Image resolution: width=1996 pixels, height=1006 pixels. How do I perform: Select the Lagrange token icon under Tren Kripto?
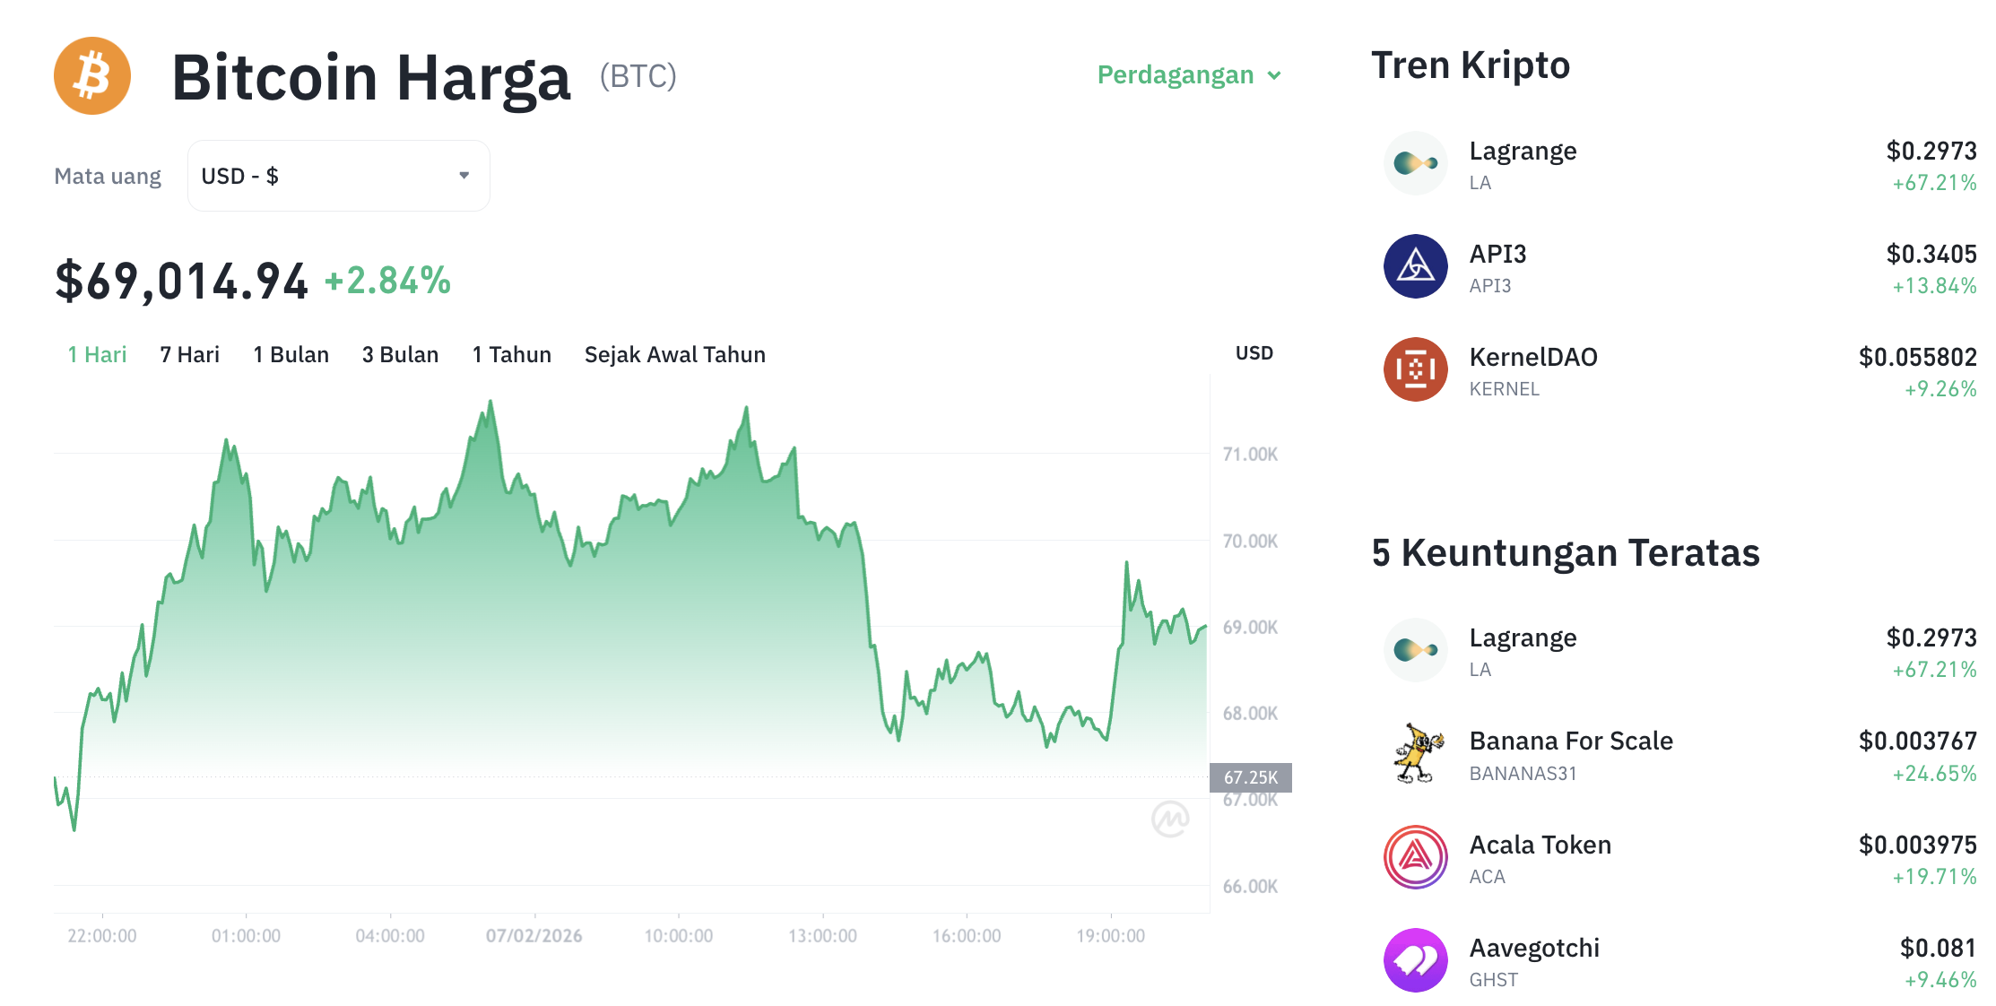tap(1416, 164)
